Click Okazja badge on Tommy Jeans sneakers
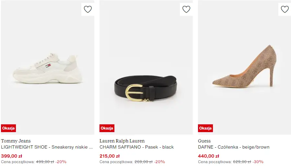The image size is (291, 166). 8,128
